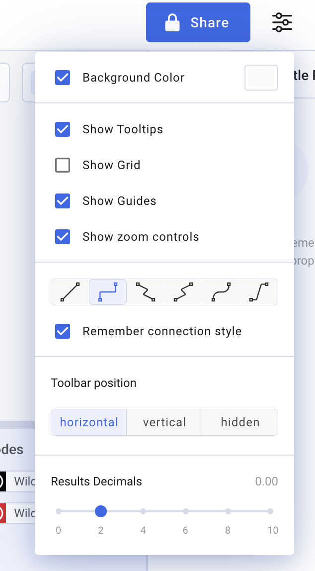Select the orthogonal elbow connection style
315x571 pixels.
tap(108, 292)
